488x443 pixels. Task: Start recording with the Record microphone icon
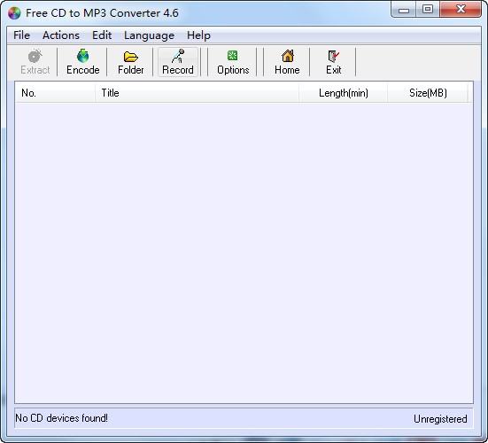(x=178, y=56)
